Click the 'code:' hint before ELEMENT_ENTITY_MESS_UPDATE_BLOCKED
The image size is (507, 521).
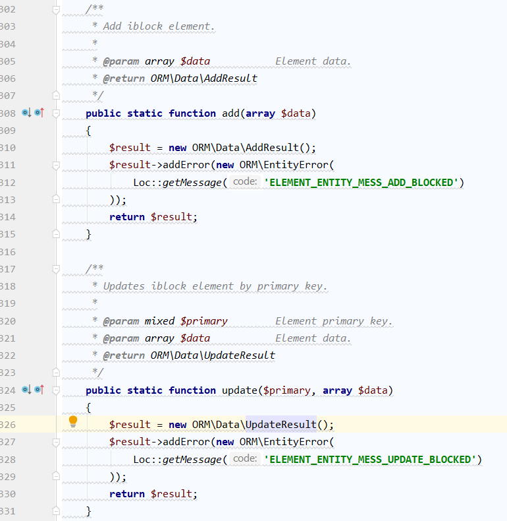click(244, 459)
